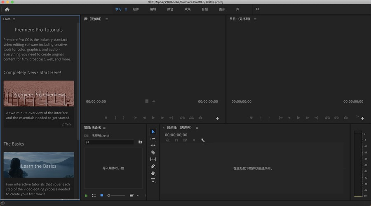Create new search bin from query
Screen dimensions: 371x206
(x=140, y=142)
